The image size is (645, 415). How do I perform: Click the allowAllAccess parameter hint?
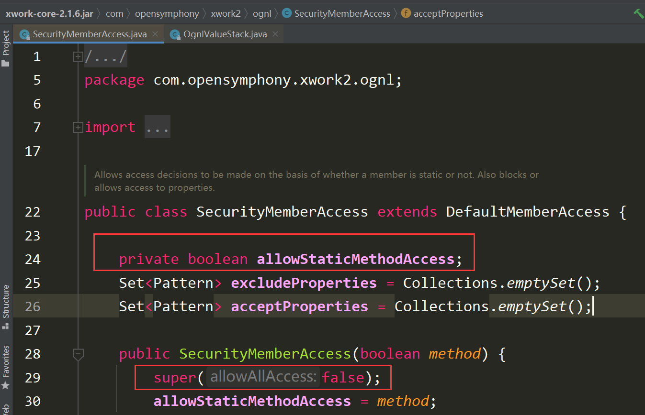264,377
